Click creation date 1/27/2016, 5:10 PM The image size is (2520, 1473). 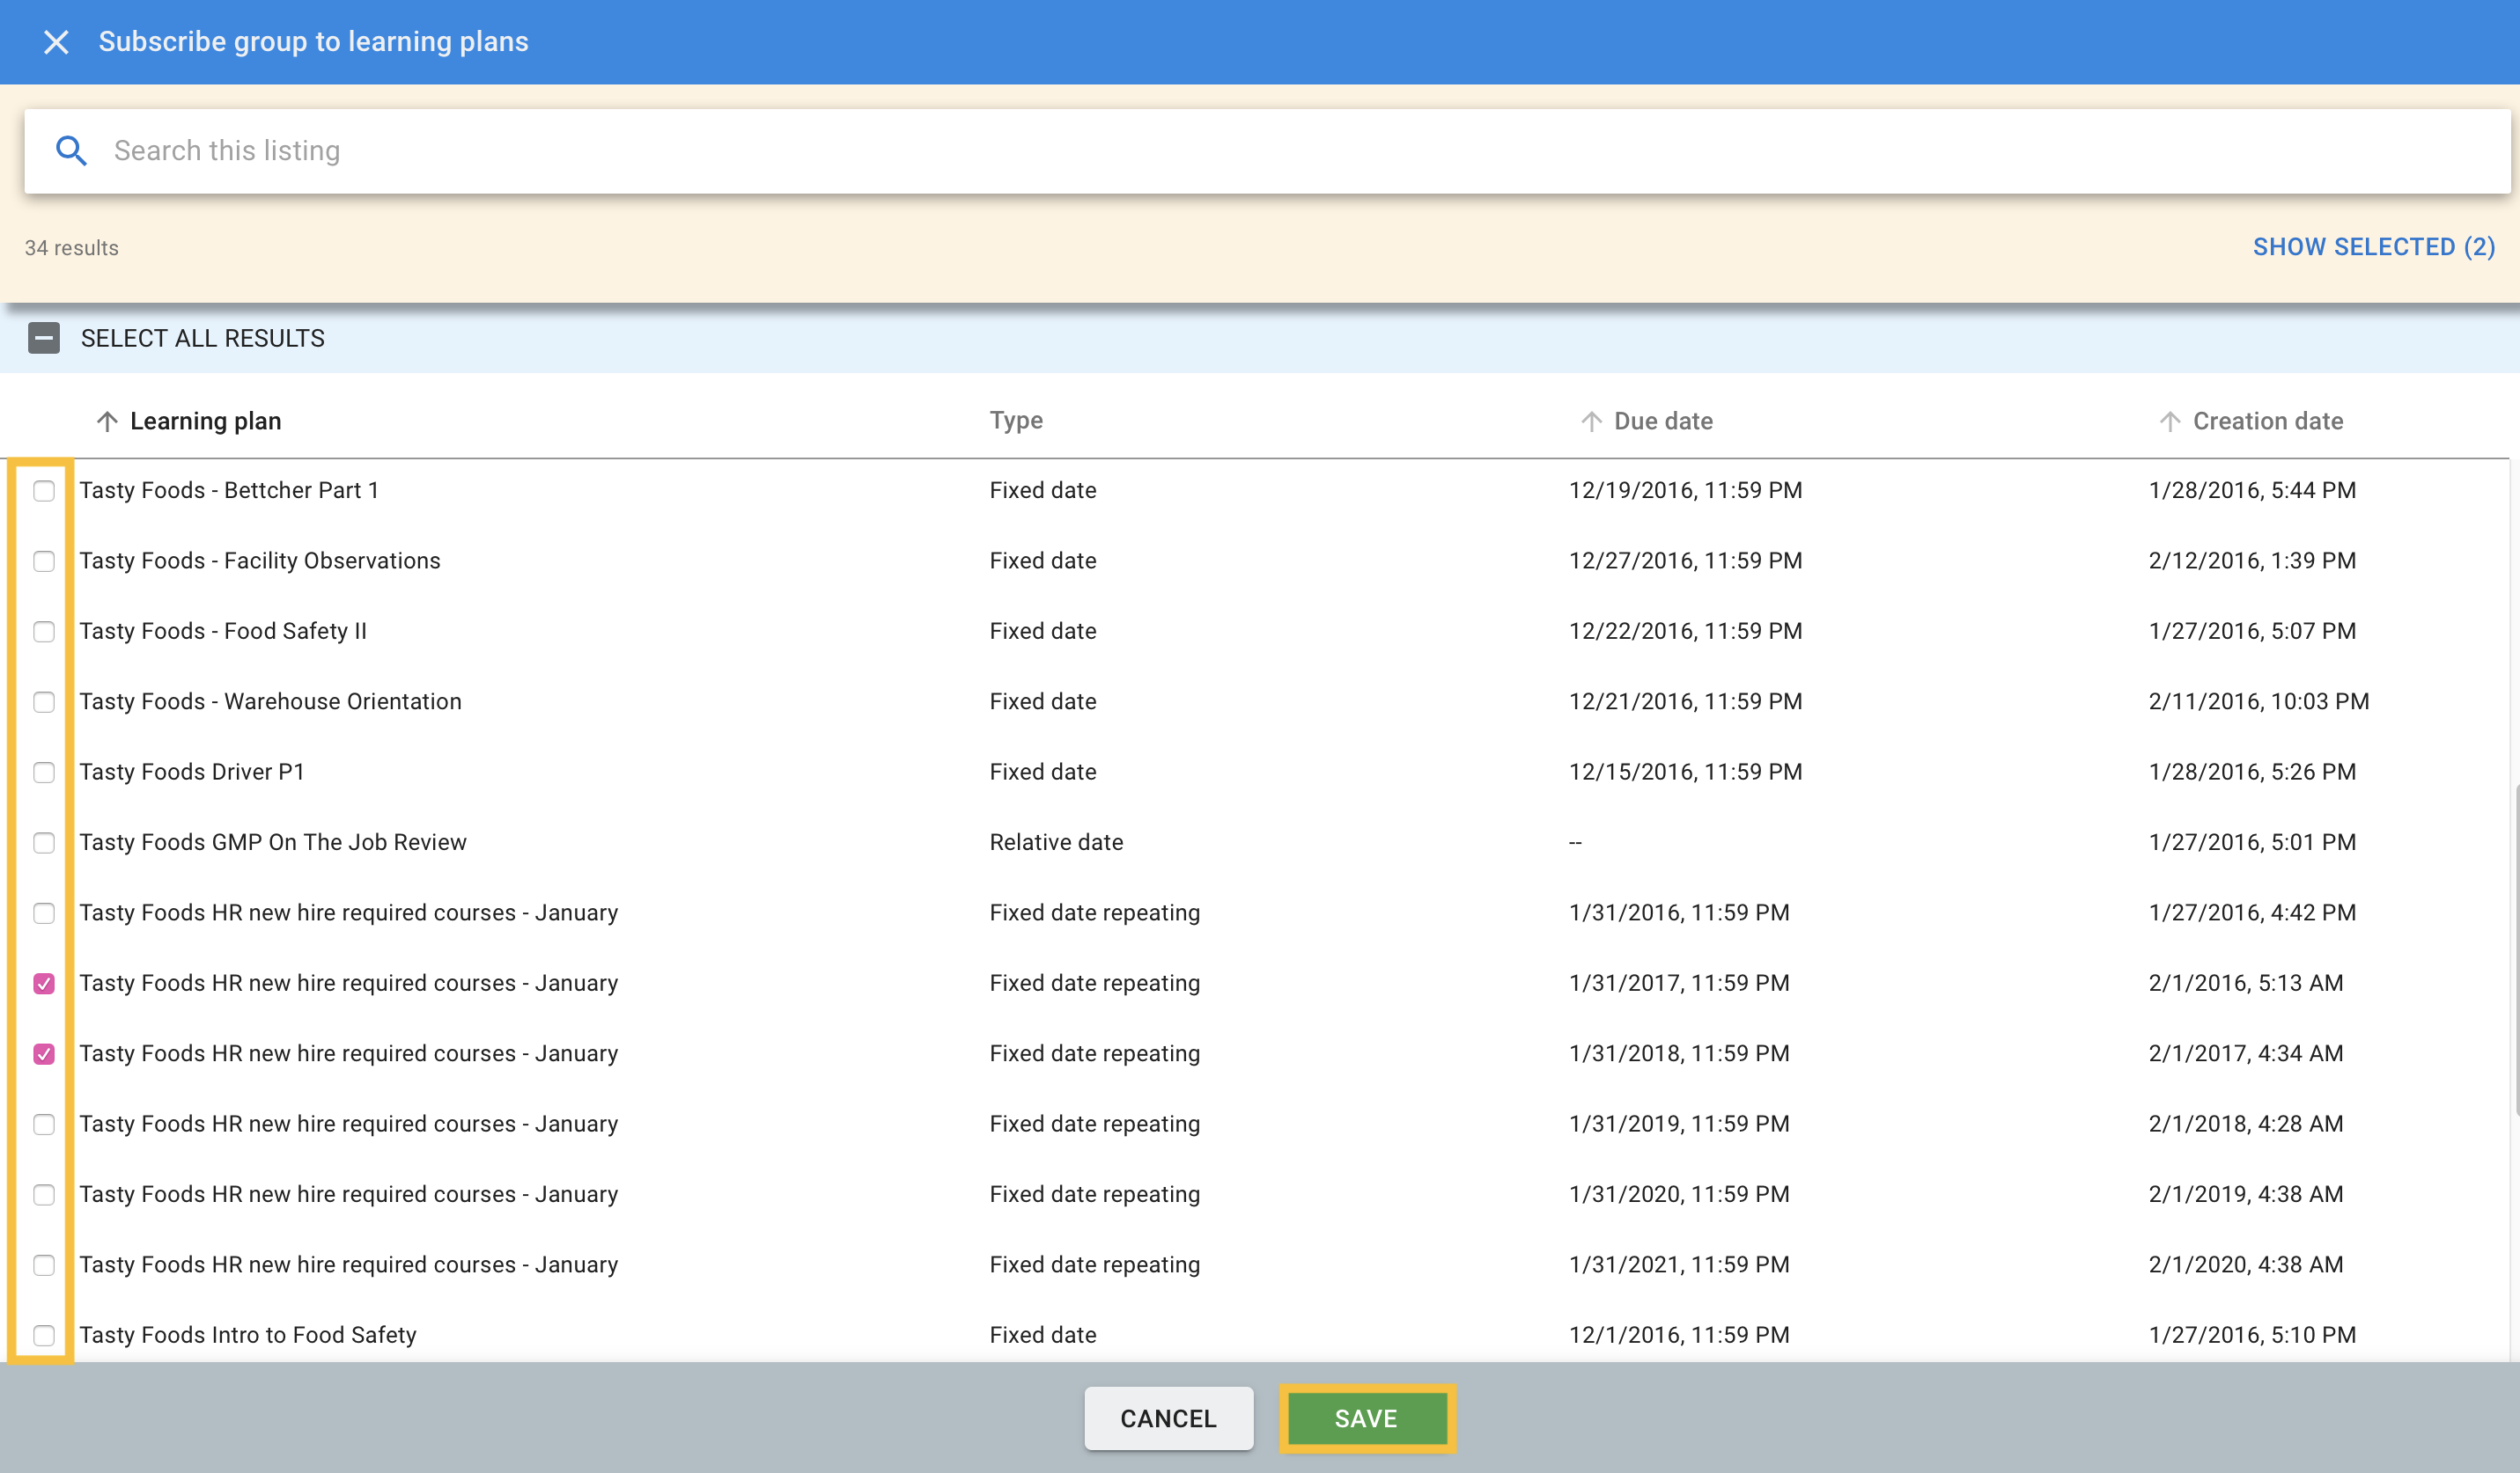(2252, 1335)
